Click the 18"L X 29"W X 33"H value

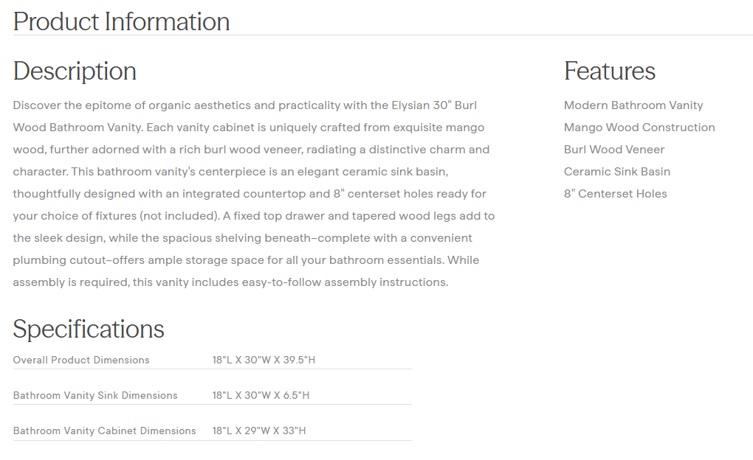point(258,431)
